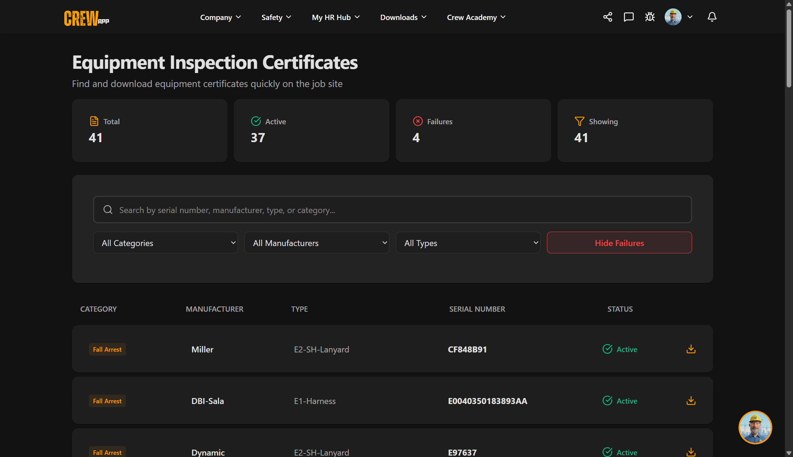This screenshot has width=793, height=457.
Task: Open the Safety menu
Action: click(x=276, y=17)
